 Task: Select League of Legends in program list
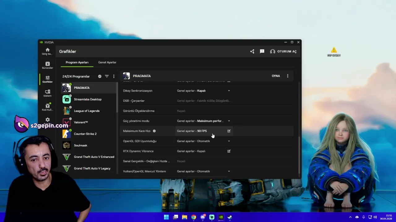[x=88, y=111]
